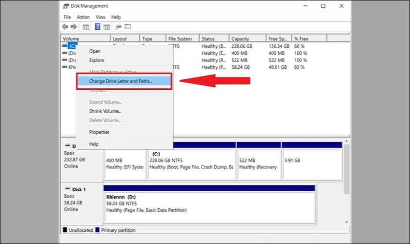This screenshot has height=244, width=410.
Task: Click the Refresh drive toolbar icon
Action: 119,27
